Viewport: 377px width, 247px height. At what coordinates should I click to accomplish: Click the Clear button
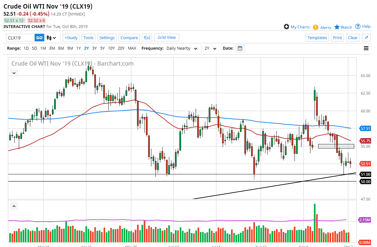pos(352,38)
